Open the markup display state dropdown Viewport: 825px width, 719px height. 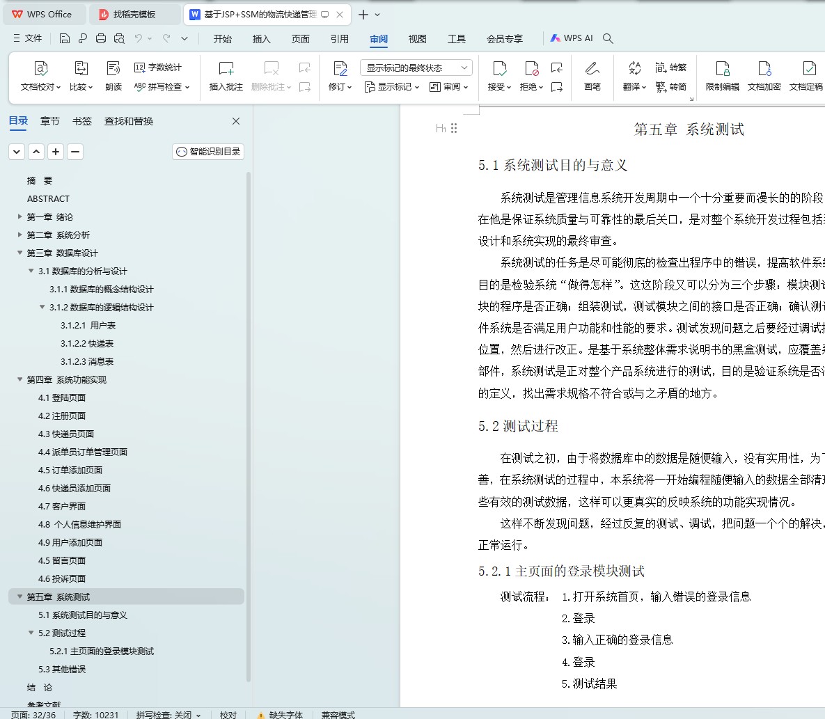[416, 68]
